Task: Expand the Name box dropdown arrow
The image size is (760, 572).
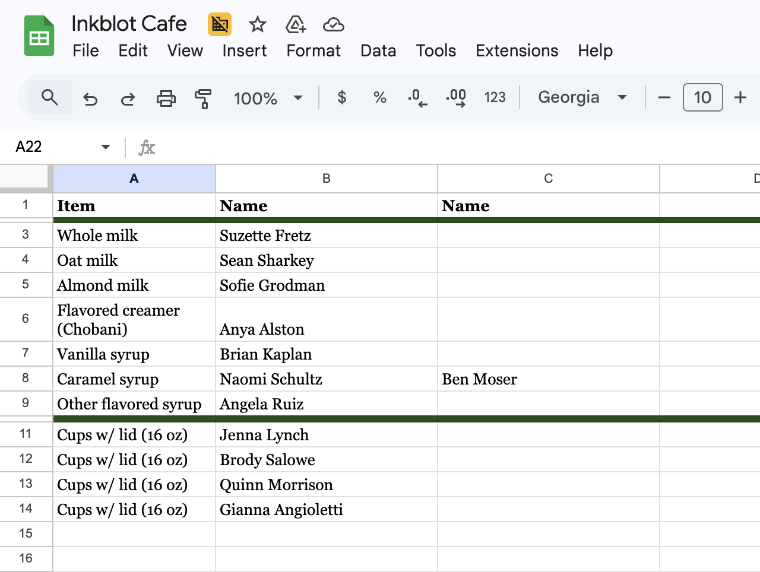Action: [106, 147]
